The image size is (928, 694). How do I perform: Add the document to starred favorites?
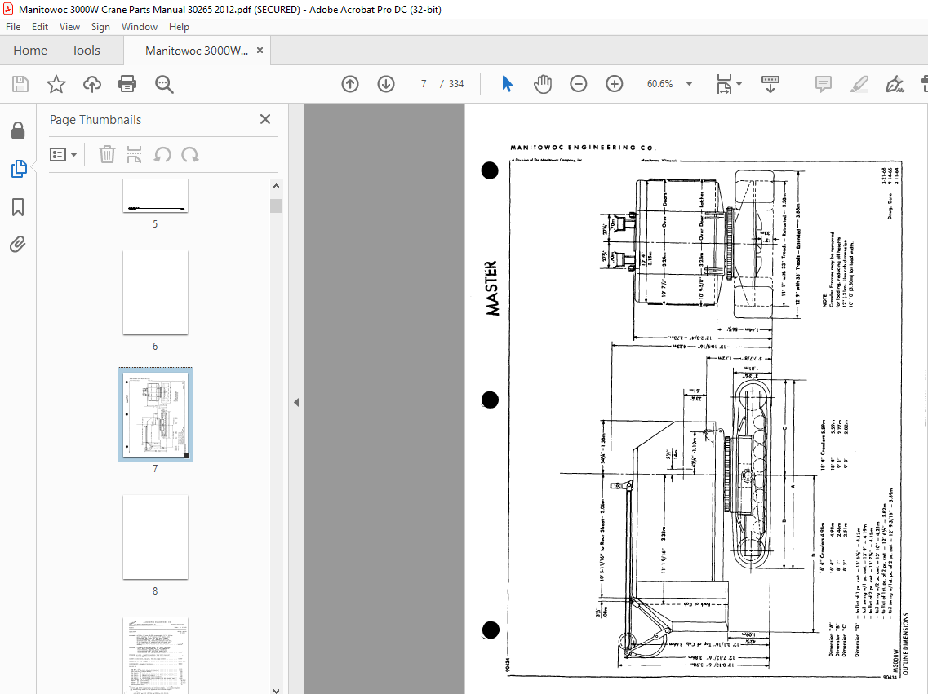(56, 84)
